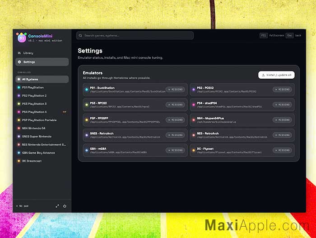316x238 pixels.
Task: Click MISSING badge on PS2 - PCSX2
Action: [x=282, y=90]
